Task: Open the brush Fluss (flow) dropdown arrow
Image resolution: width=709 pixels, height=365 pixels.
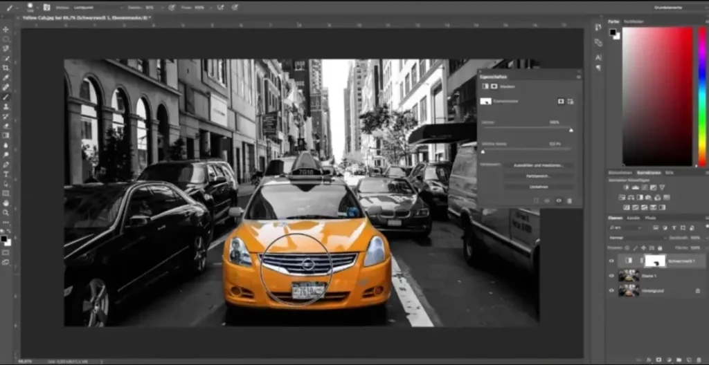Action: click(x=210, y=8)
